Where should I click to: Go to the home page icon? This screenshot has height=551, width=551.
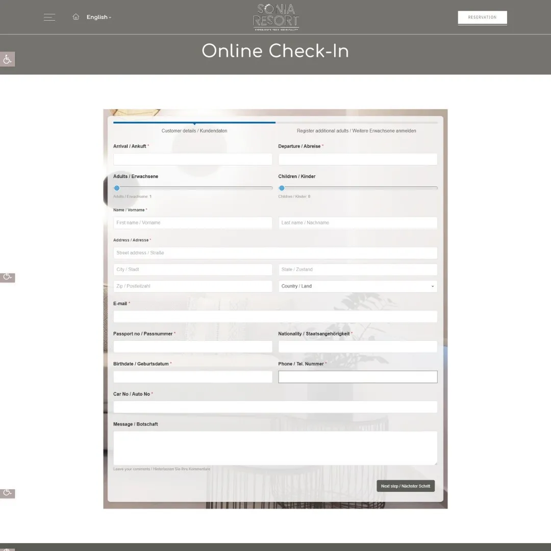pyautogui.click(x=76, y=17)
